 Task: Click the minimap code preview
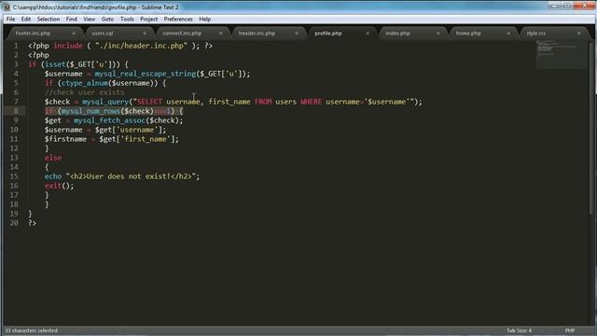(562, 54)
